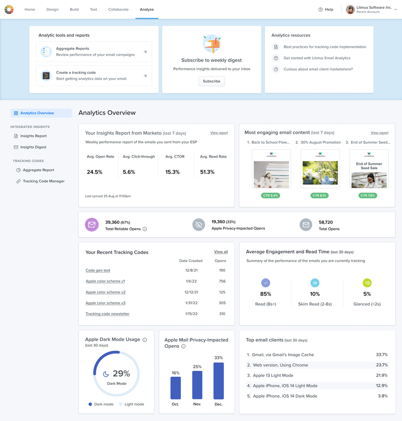Click the purple Total Reliable Opens icon
Image resolution: width=402 pixels, height=421 pixels.
pos(92,225)
